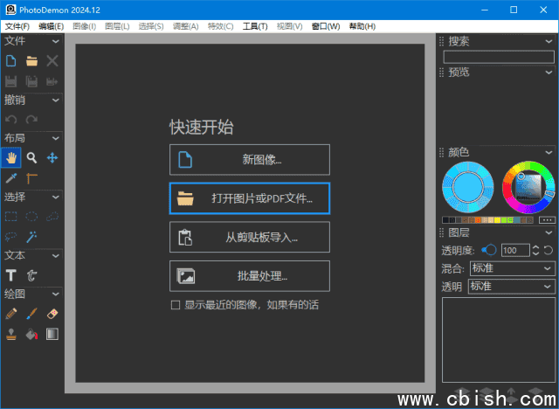559x409 pixels.
Task: Select the Polygon selection tool
Action: click(52, 217)
